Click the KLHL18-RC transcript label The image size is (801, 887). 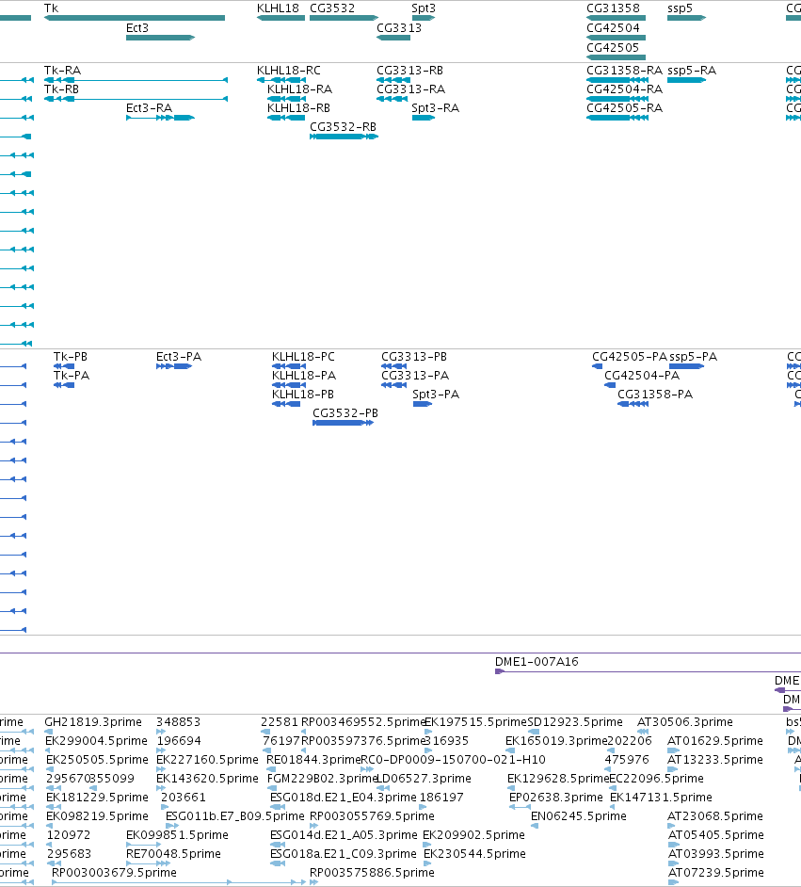point(288,71)
